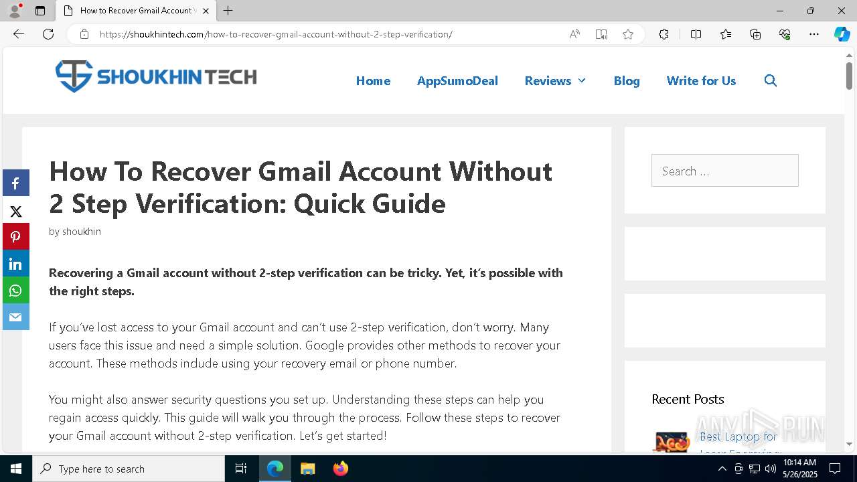Open the Windows Start menu
The height and width of the screenshot is (482, 857).
pyautogui.click(x=16, y=469)
